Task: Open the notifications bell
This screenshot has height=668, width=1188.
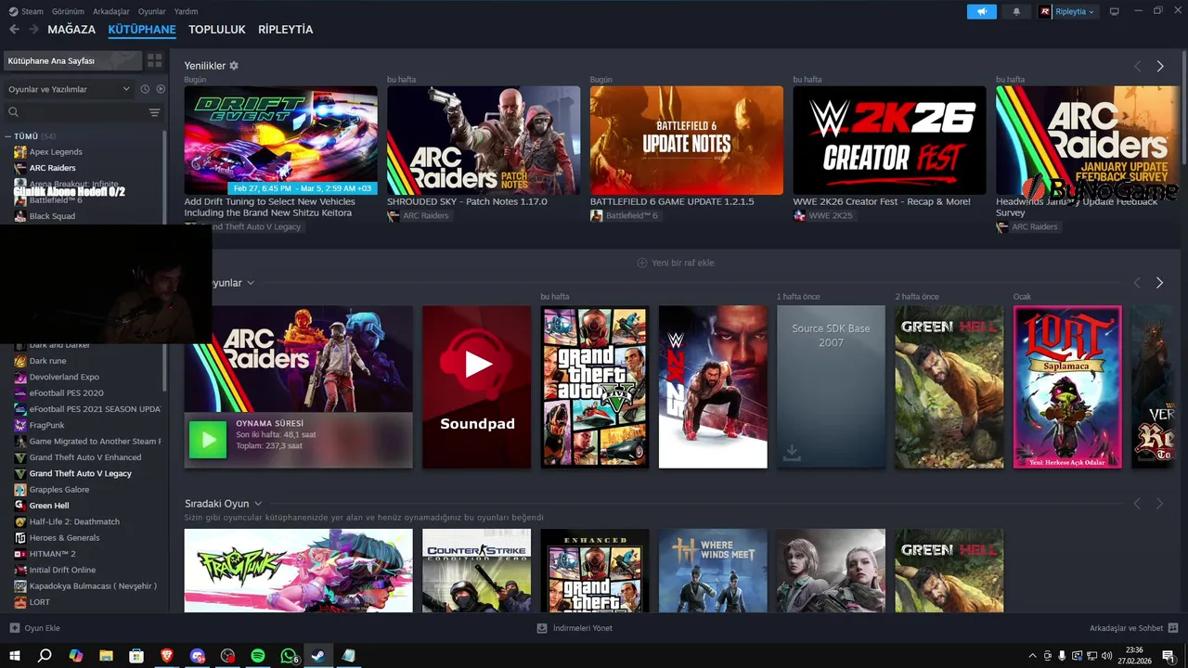Action: (x=1016, y=11)
